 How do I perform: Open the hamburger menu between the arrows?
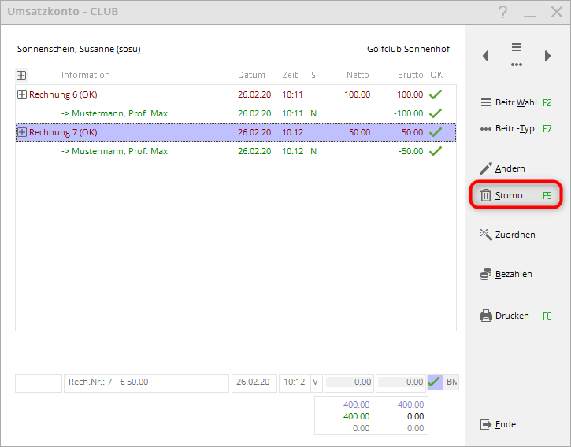tap(517, 48)
